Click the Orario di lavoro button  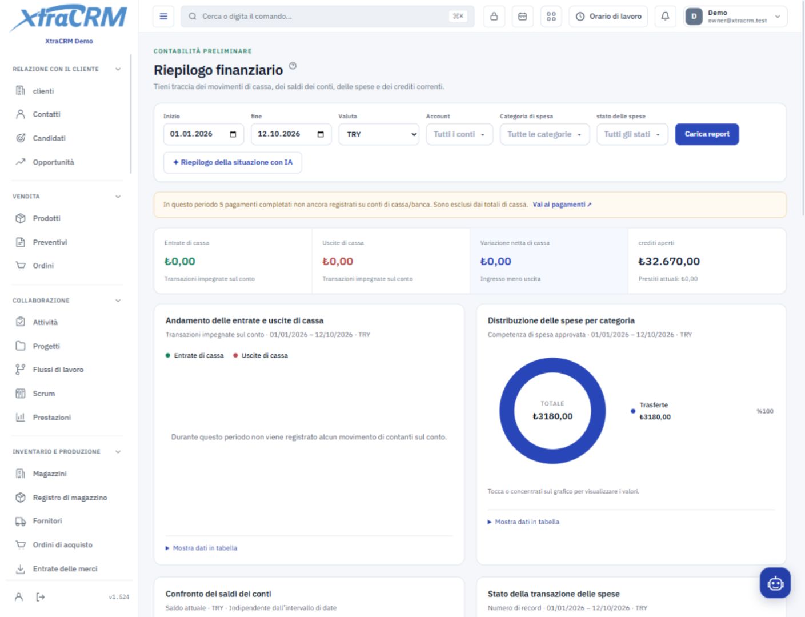click(608, 17)
